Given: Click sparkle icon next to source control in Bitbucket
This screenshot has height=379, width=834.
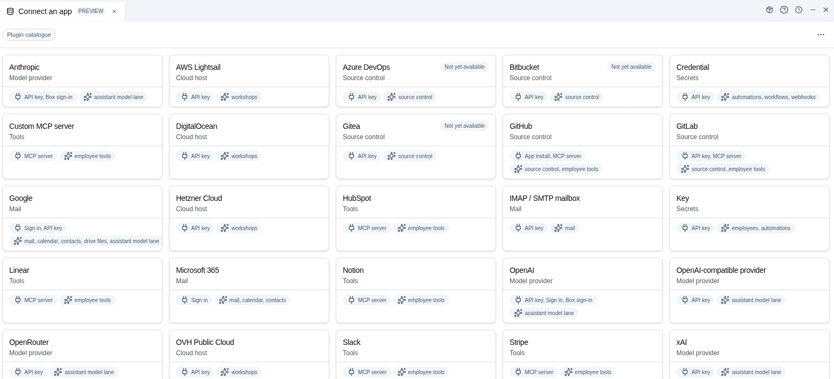Looking at the screenshot, I should pos(558,97).
